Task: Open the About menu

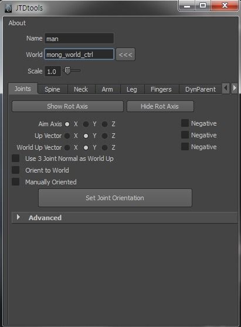Action: click(17, 23)
